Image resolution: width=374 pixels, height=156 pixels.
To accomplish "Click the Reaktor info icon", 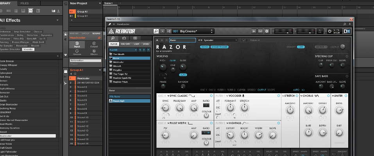I will tap(267, 31).
